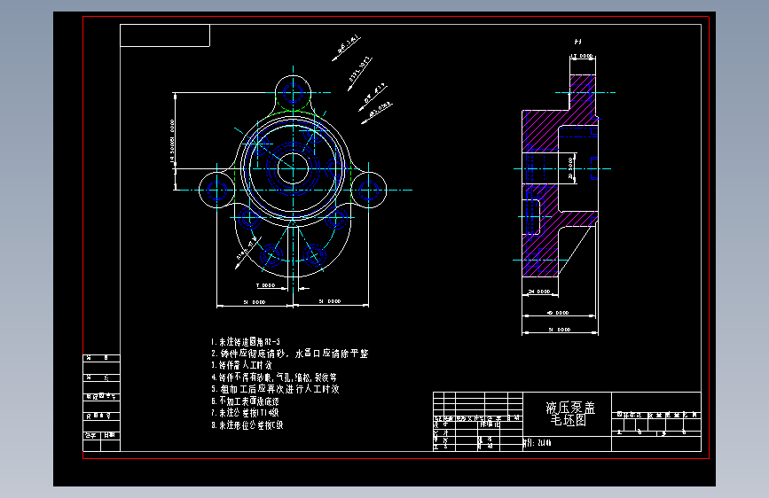Select note 1 about casting fillet R2-5
Screen dimensions: 769x498
tap(245, 342)
